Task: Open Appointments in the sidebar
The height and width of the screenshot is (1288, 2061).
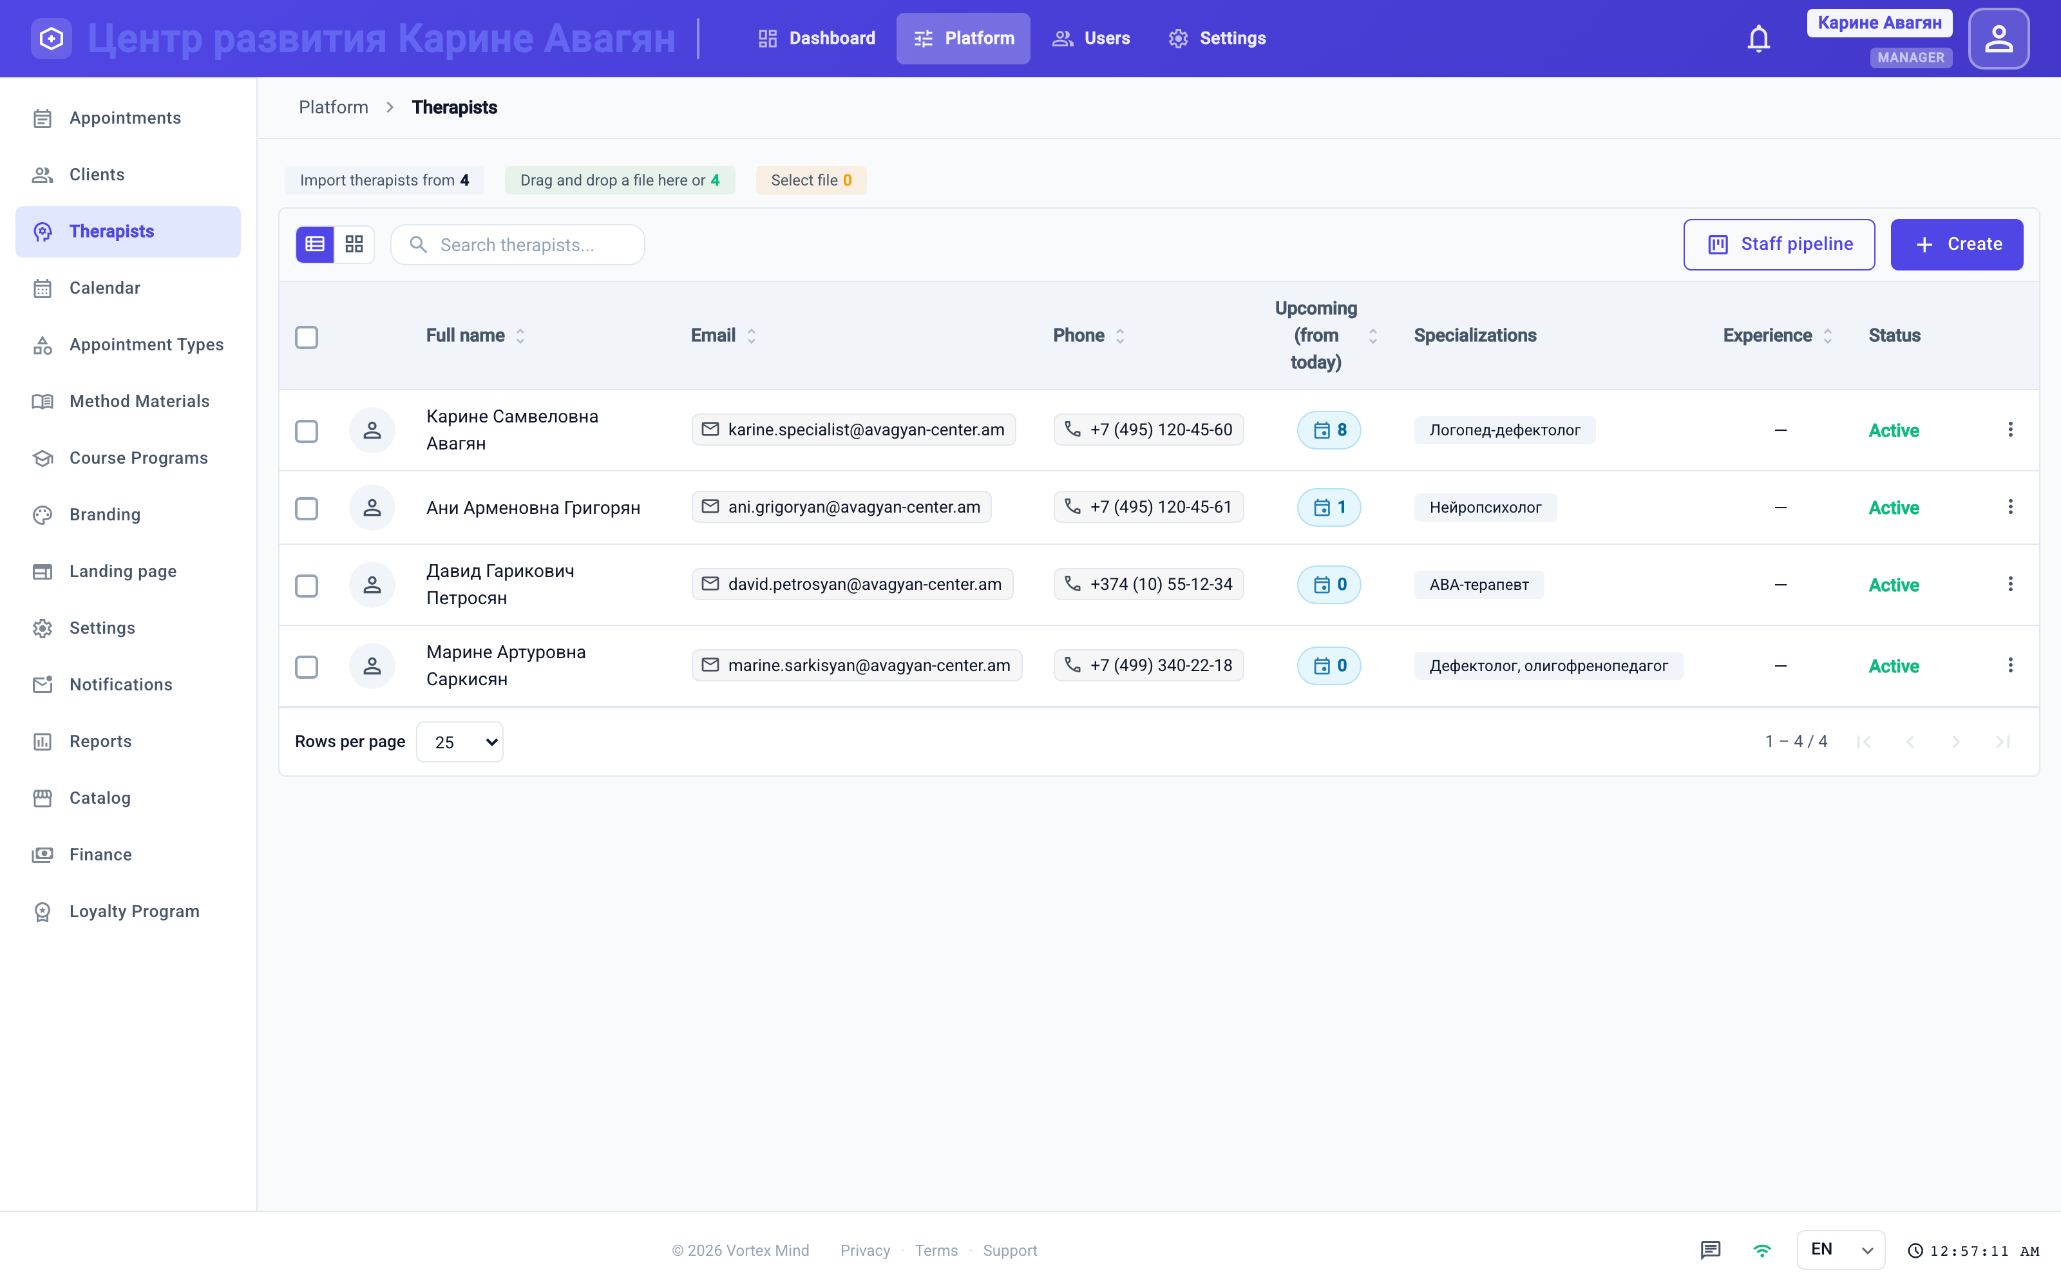Action: (128, 118)
